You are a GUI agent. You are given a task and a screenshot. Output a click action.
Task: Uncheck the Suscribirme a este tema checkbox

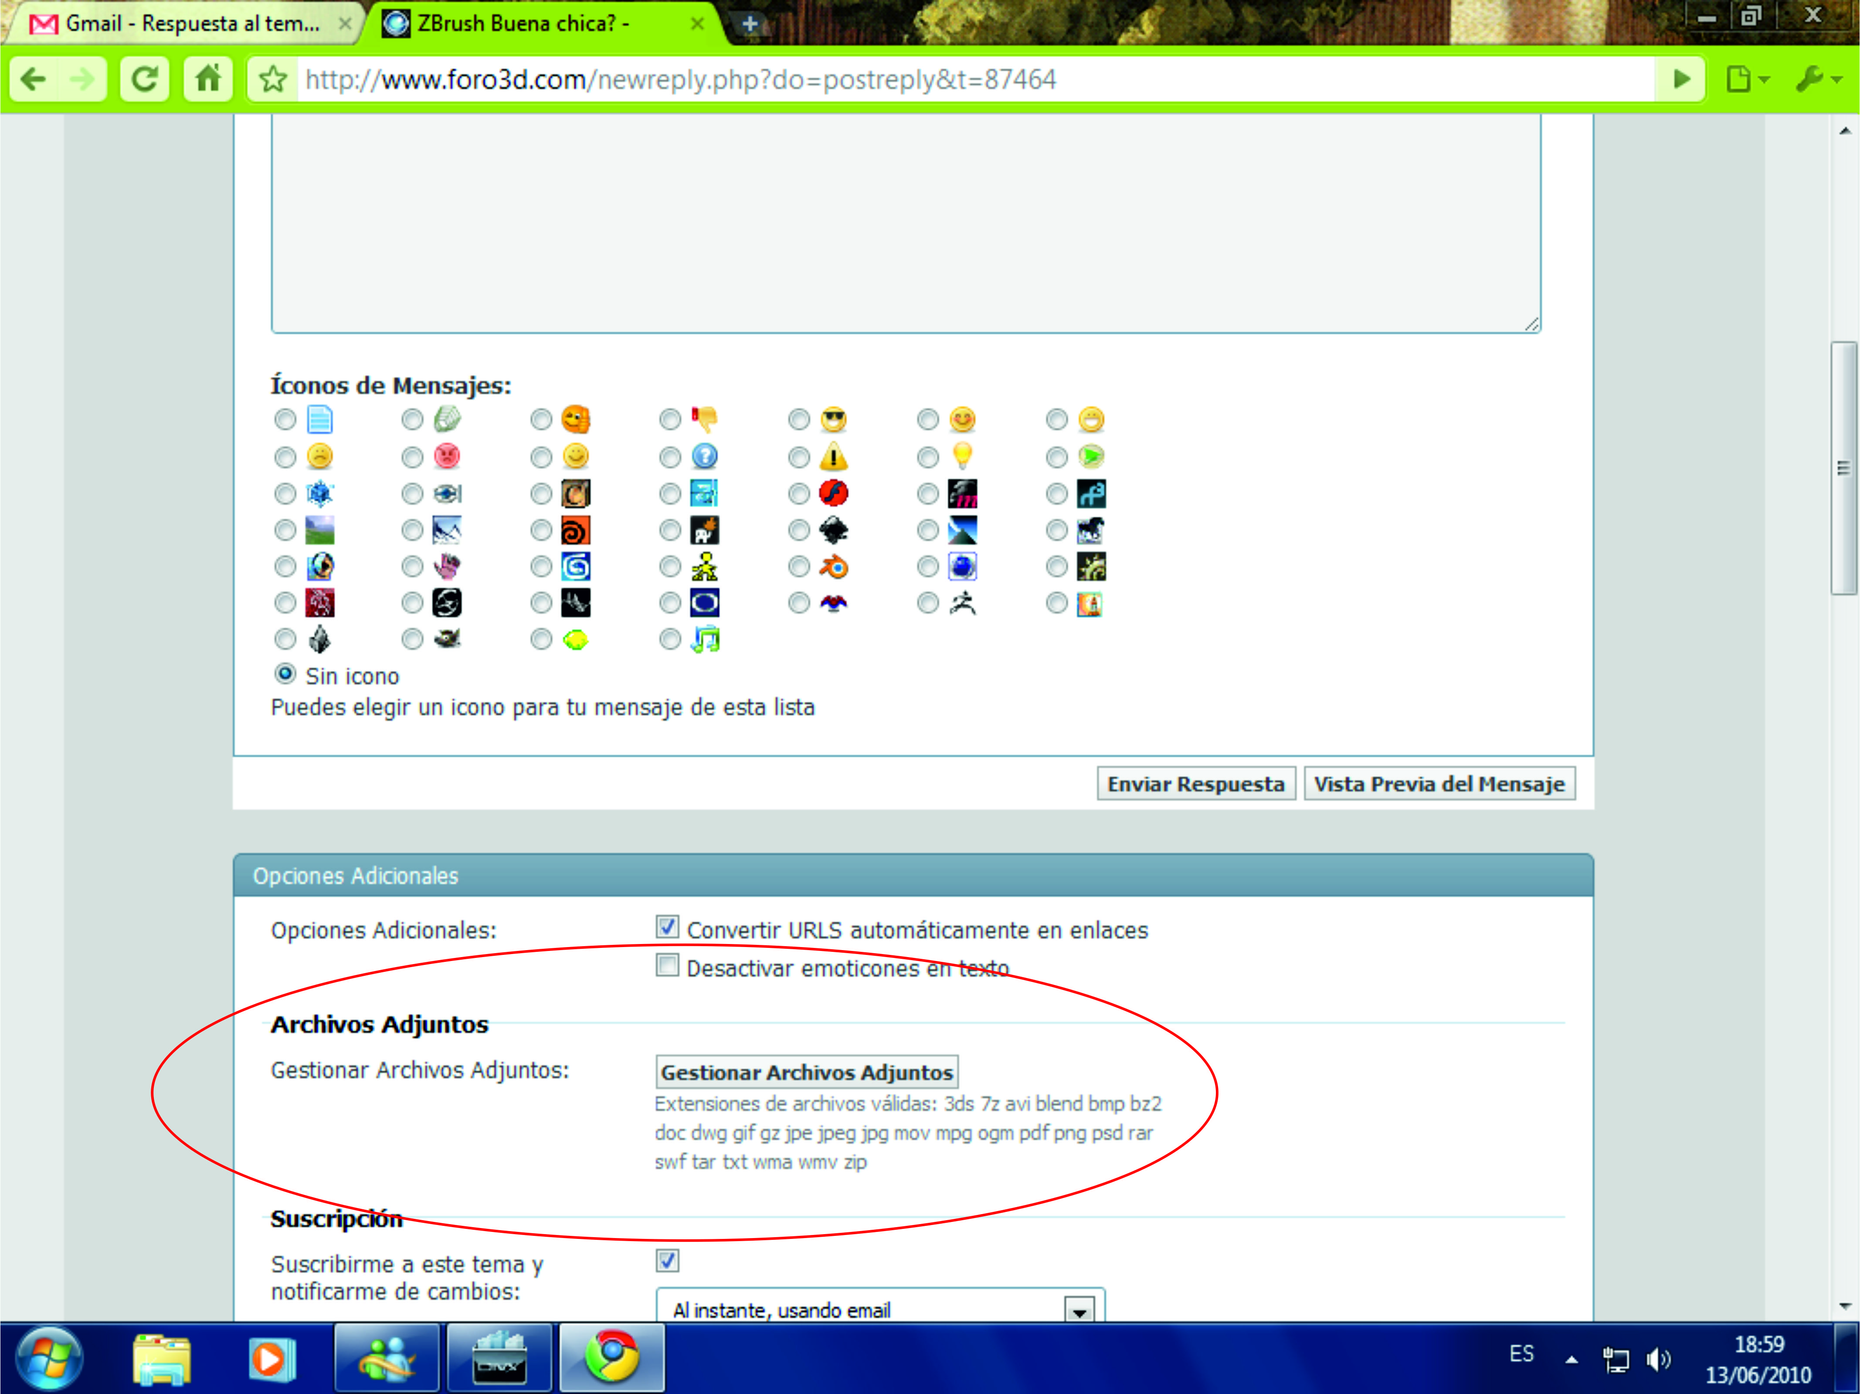(x=668, y=1260)
